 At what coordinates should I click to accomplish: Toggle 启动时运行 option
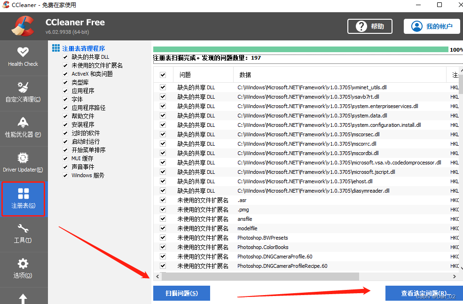click(x=65, y=142)
